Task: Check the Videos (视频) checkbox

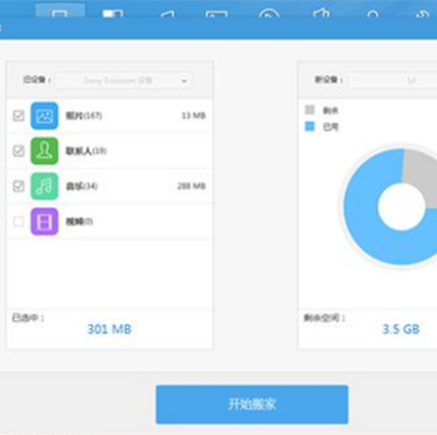Action: 19,222
